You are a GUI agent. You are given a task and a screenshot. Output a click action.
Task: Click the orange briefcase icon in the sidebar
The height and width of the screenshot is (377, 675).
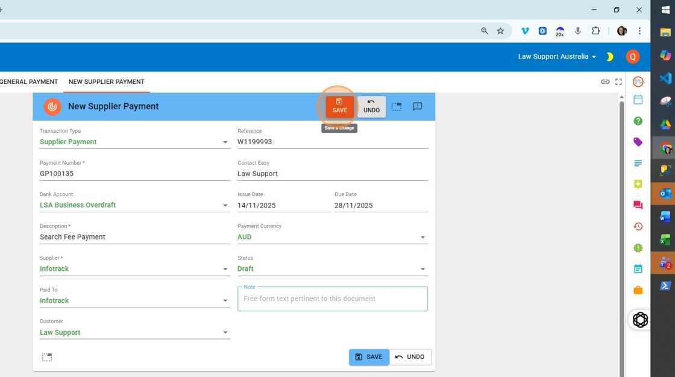[x=638, y=290]
